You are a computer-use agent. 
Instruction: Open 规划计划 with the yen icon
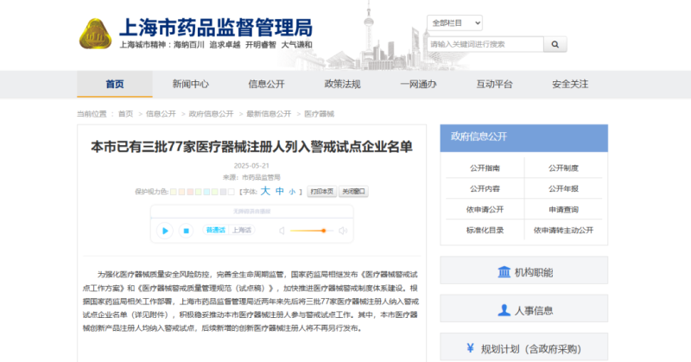point(523,348)
